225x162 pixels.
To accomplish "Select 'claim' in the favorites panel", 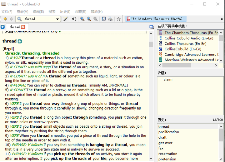I will (168, 80).
